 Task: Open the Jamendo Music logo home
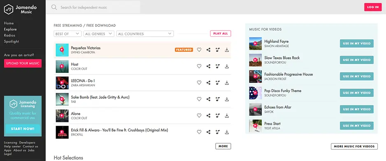point(21,9)
